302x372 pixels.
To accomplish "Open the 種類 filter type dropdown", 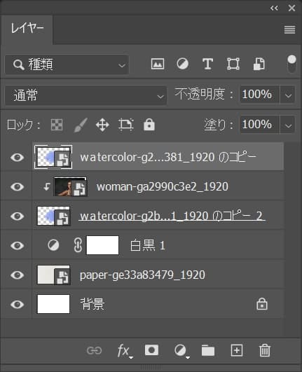I will tap(67, 64).
